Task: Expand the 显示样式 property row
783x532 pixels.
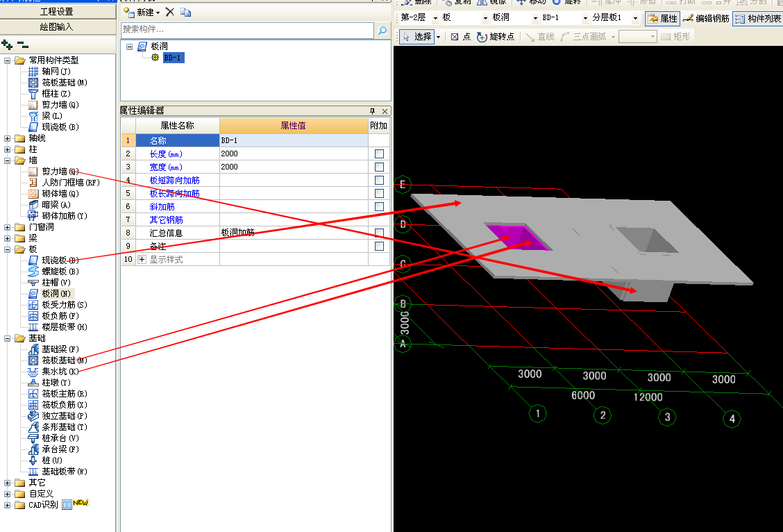Action: click(142, 259)
